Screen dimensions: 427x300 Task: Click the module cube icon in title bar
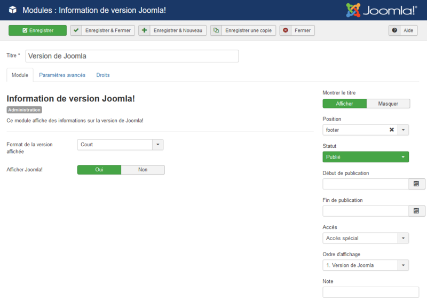12,10
